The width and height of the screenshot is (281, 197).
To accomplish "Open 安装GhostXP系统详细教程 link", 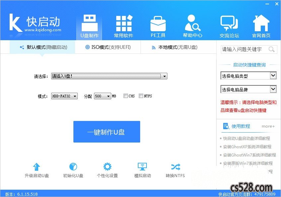I will tap(247, 147).
